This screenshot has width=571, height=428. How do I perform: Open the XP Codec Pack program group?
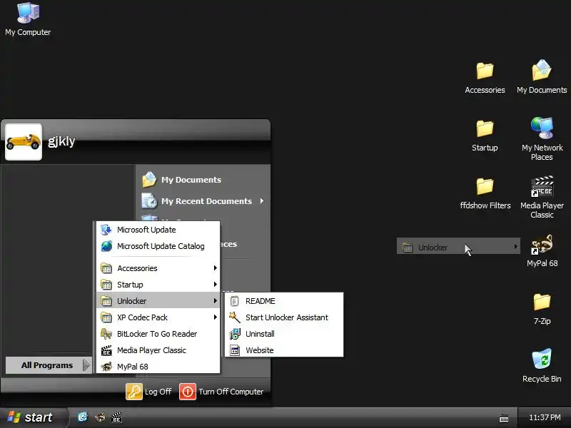pyautogui.click(x=158, y=317)
